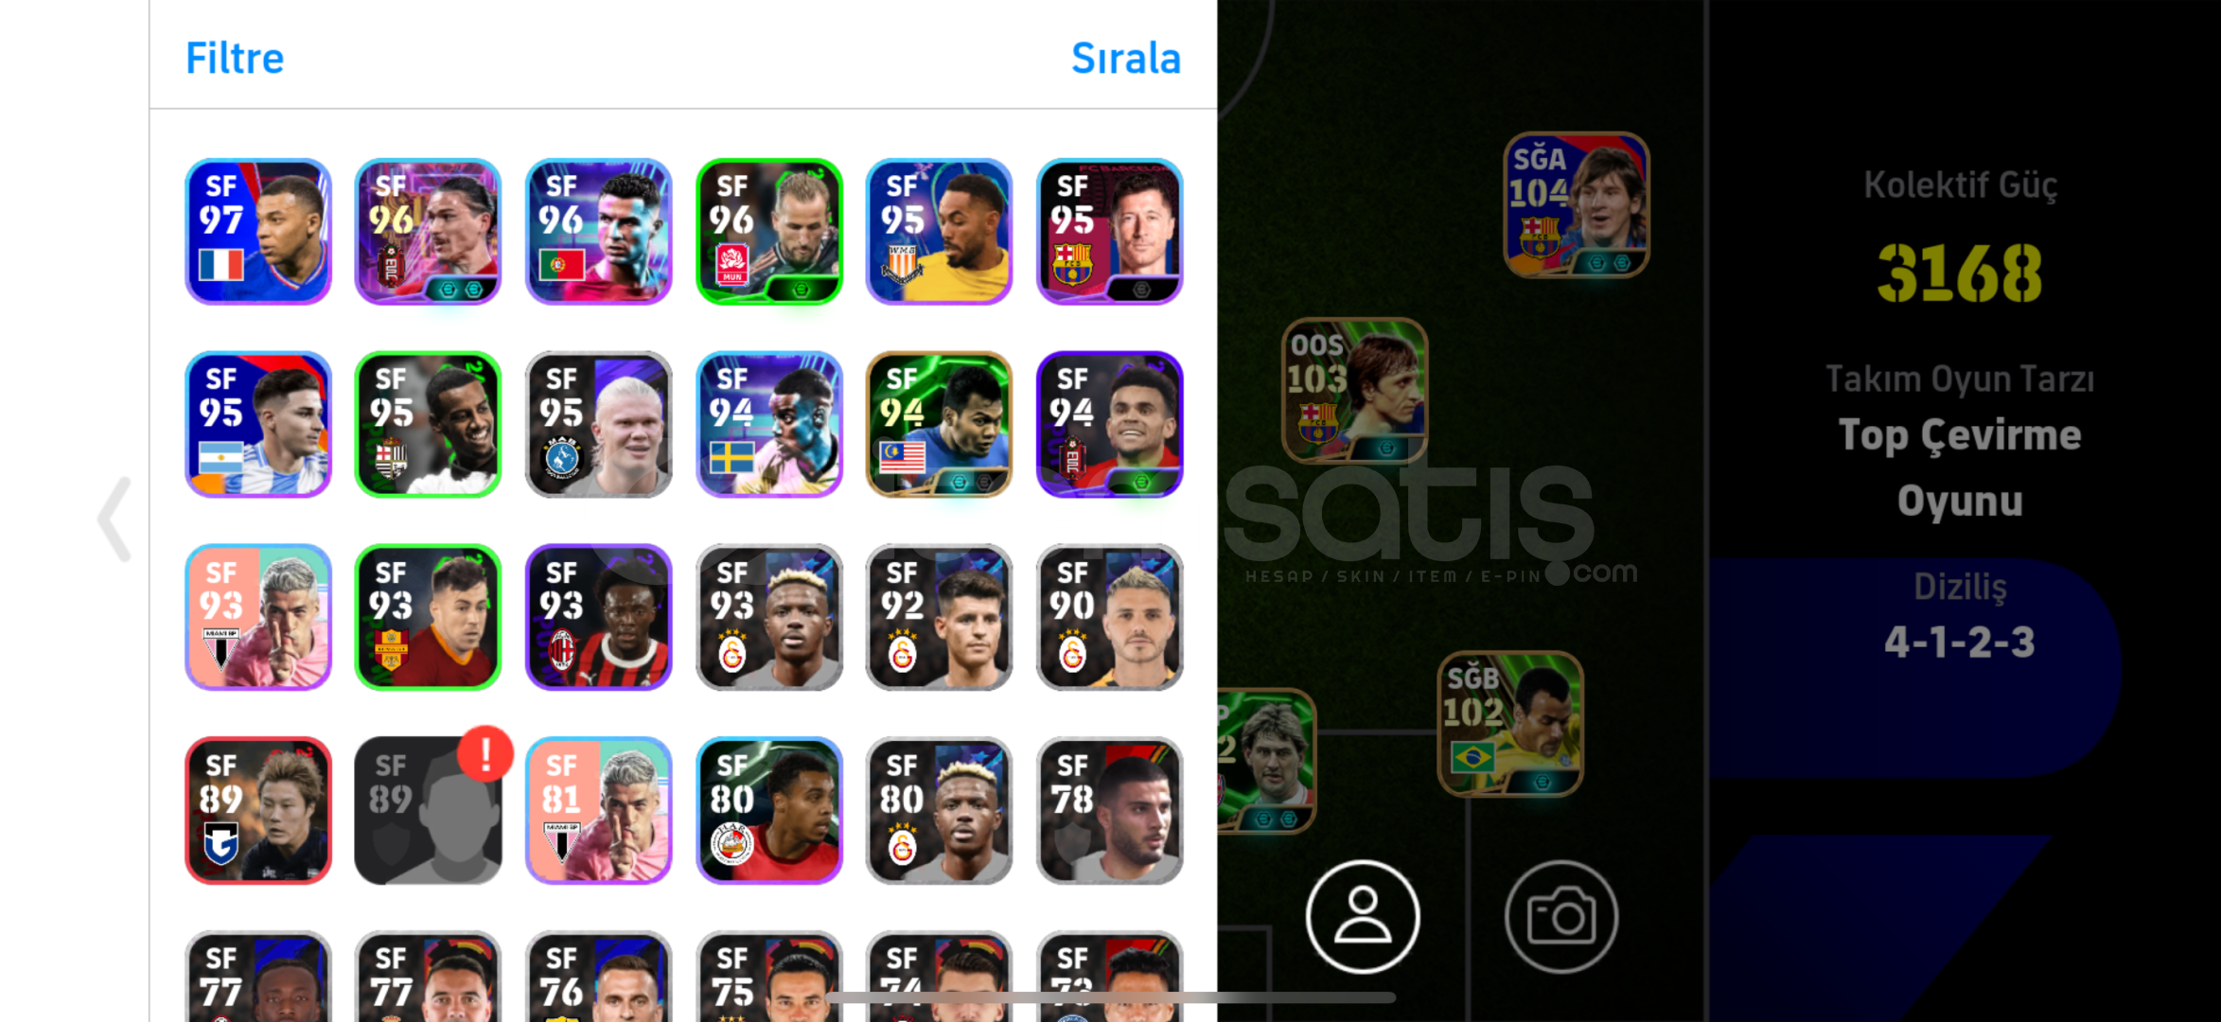Image resolution: width=2221 pixels, height=1022 pixels.
Task: Tap the OOS 103 player on pitch
Action: click(x=1355, y=390)
